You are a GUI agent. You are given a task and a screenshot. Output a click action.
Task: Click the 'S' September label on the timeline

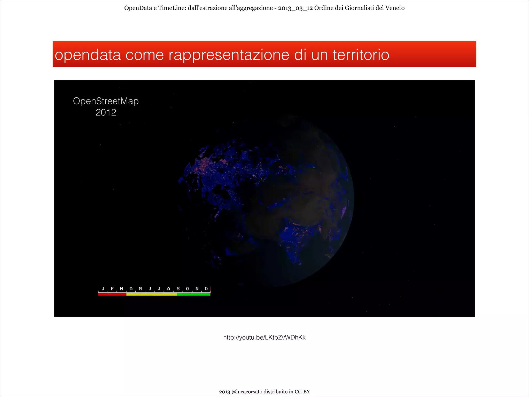(x=178, y=289)
